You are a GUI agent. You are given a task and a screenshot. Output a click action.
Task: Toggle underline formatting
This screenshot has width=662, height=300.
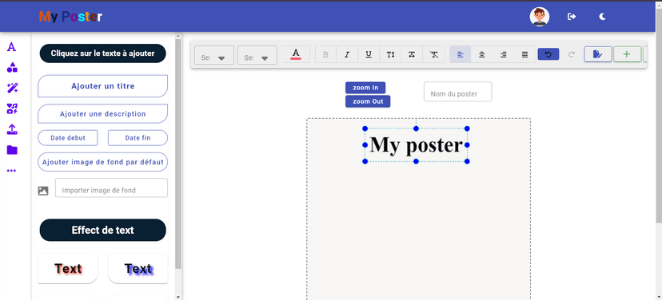[369, 54]
